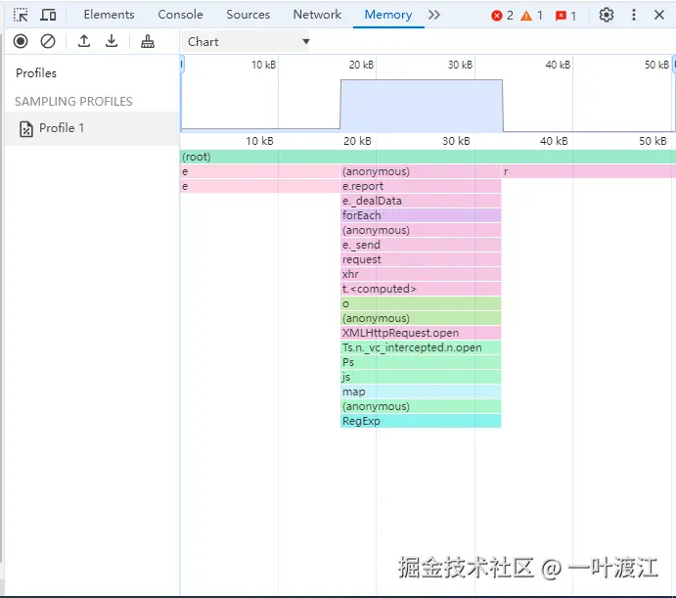Select the Ts.n._vc_intercepted.n.open flame bar
676x598 pixels.
[421, 347]
